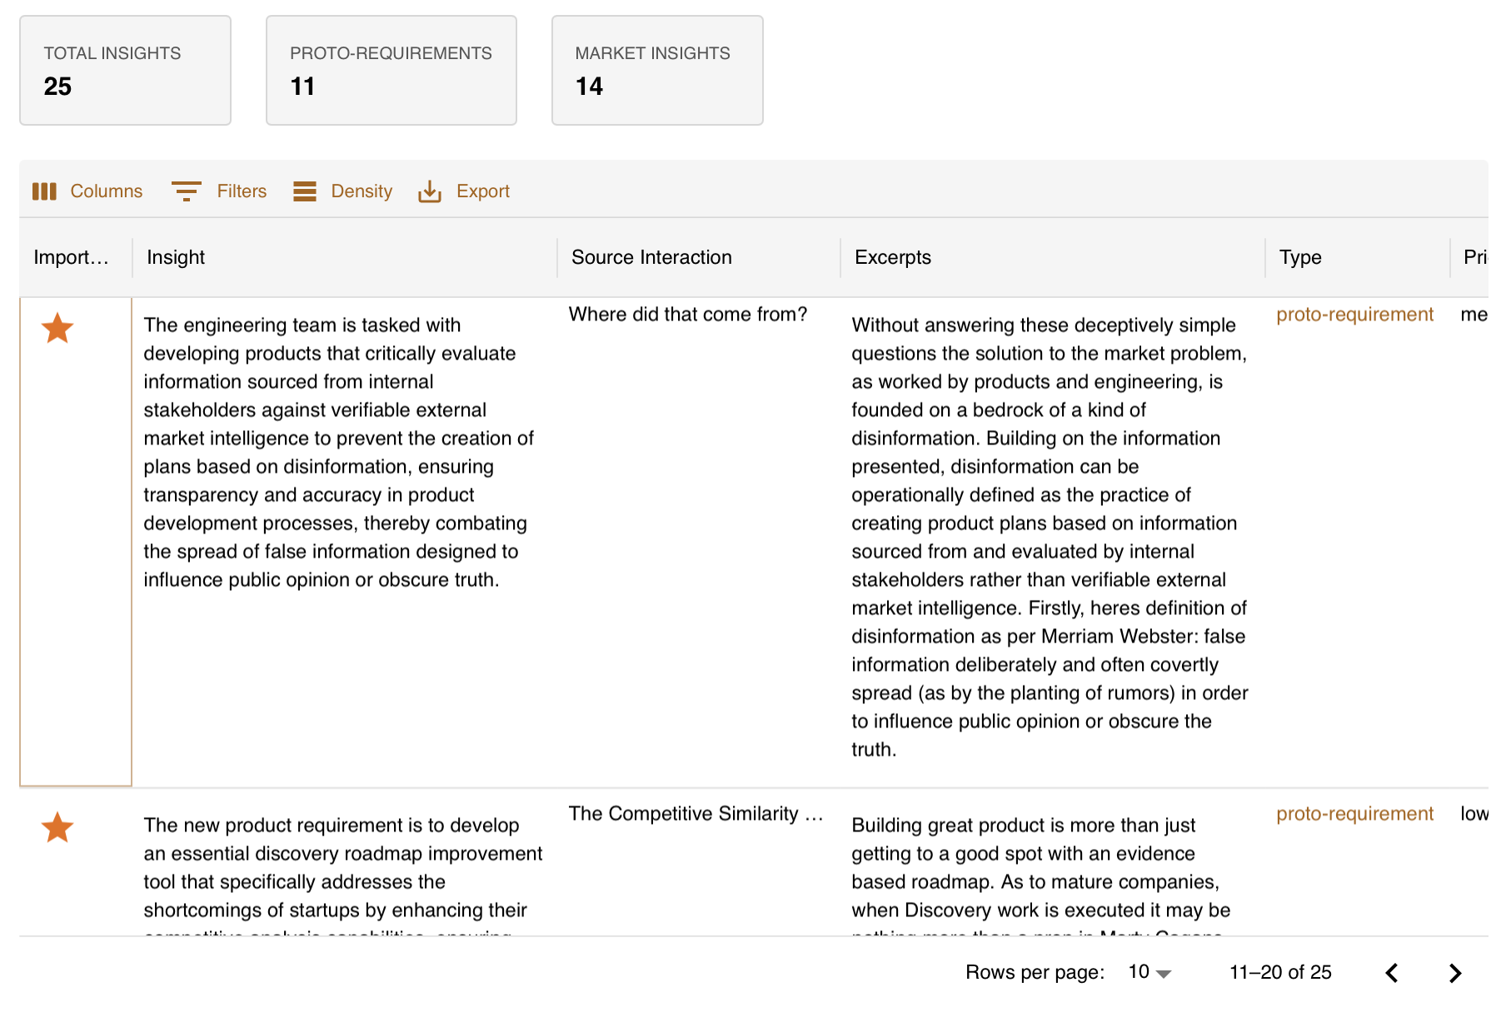Toggle star on engineering team insight
This screenshot has width=1506, height=1022.
57,329
